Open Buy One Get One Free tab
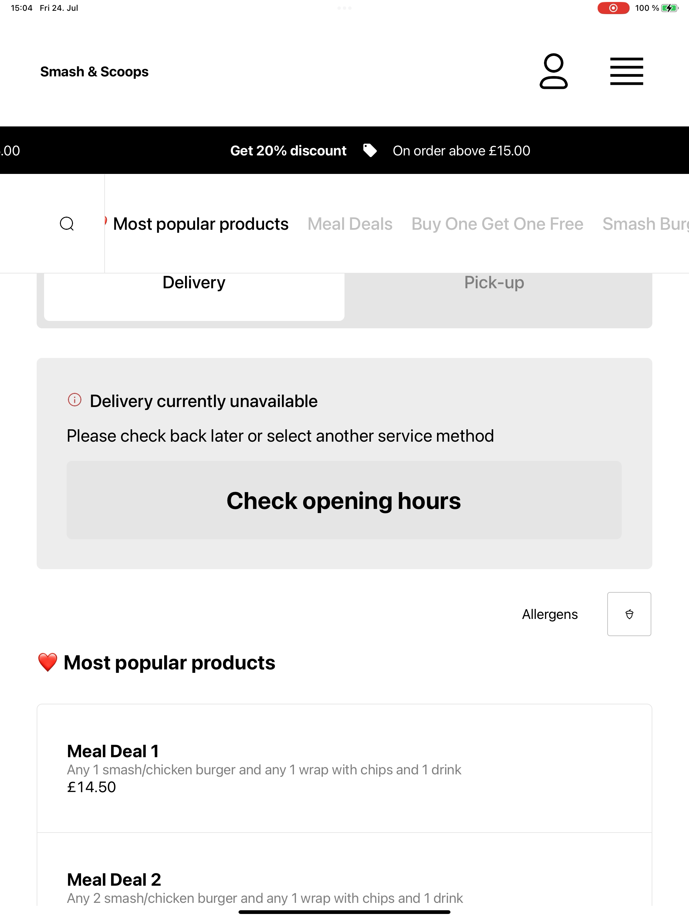The height and width of the screenshot is (919, 689). coord(498,224)
